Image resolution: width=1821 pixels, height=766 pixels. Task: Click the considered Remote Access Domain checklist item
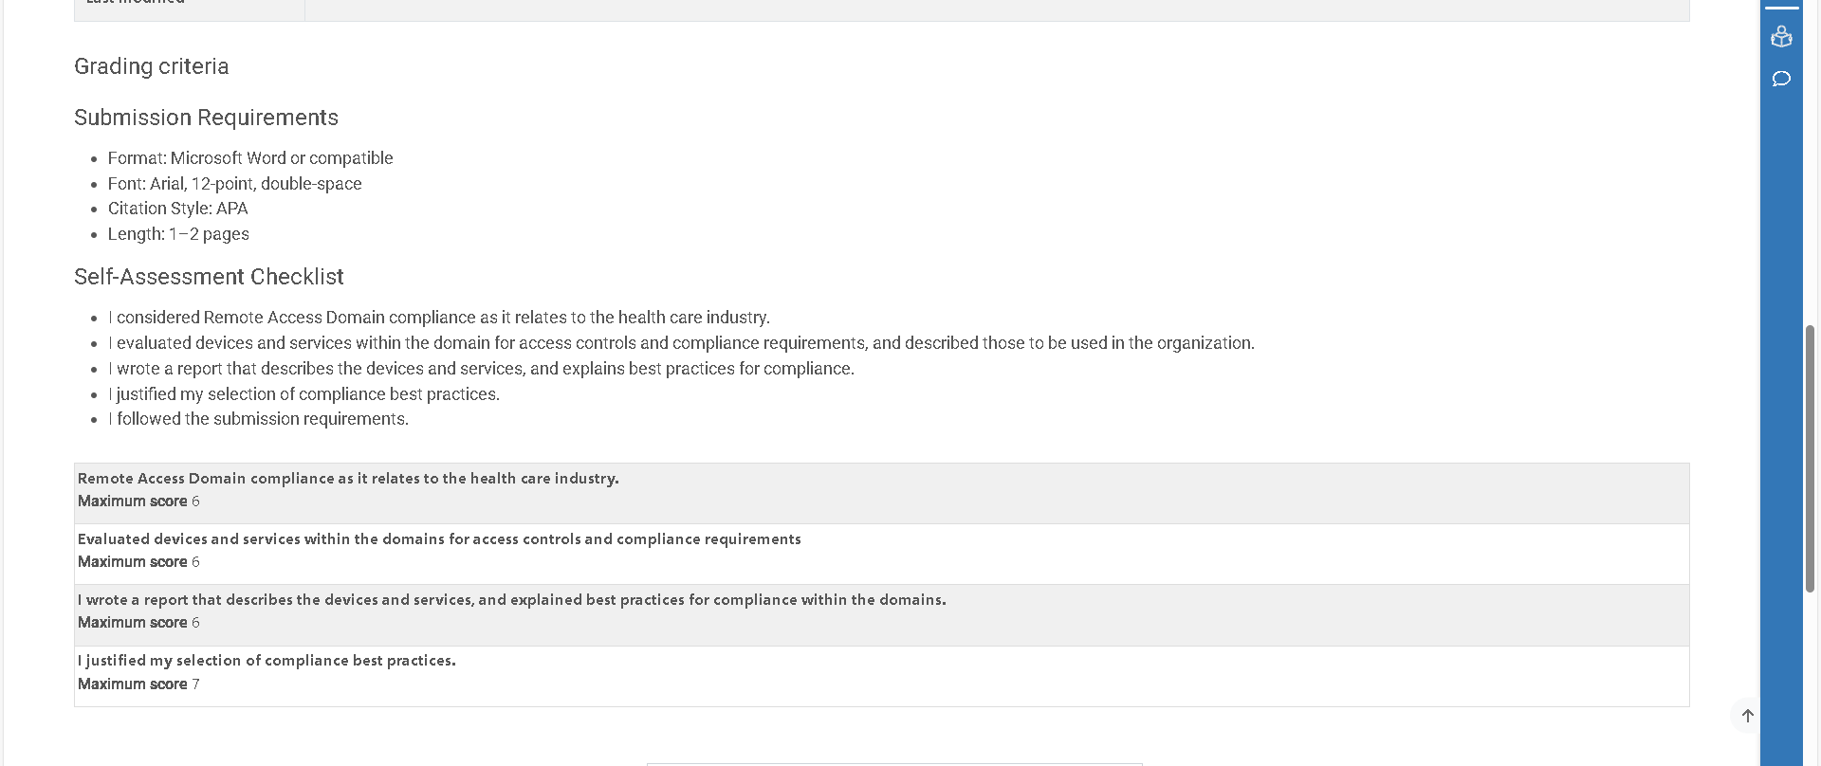coord(438,318)
